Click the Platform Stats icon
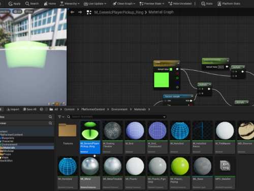This screenshot has width=254, height=191. pos(219,4)
